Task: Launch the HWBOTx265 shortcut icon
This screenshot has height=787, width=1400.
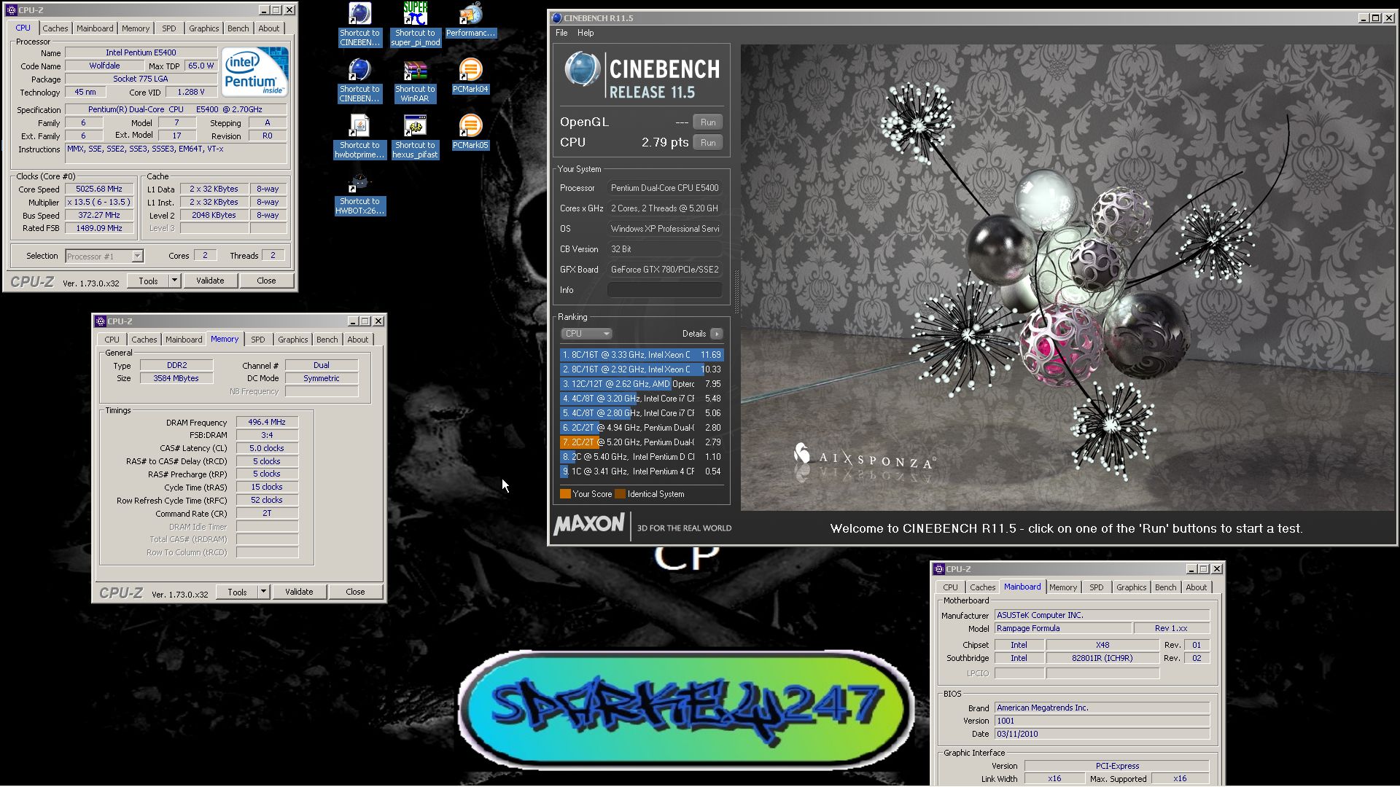Action: [359, 182]
